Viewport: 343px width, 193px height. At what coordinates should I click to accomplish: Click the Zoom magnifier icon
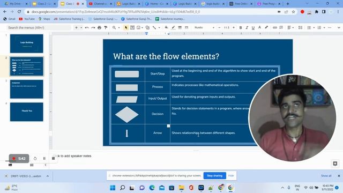[114, 27]
